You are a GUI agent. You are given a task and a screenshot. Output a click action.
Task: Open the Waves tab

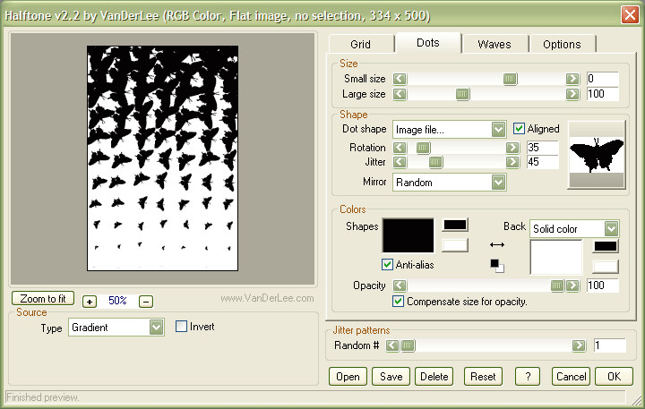pos(494,44)
